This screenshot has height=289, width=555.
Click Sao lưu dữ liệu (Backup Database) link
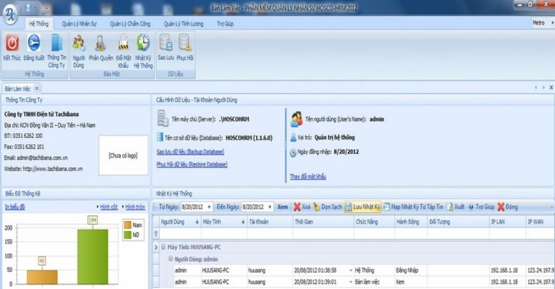coord(190,152)
